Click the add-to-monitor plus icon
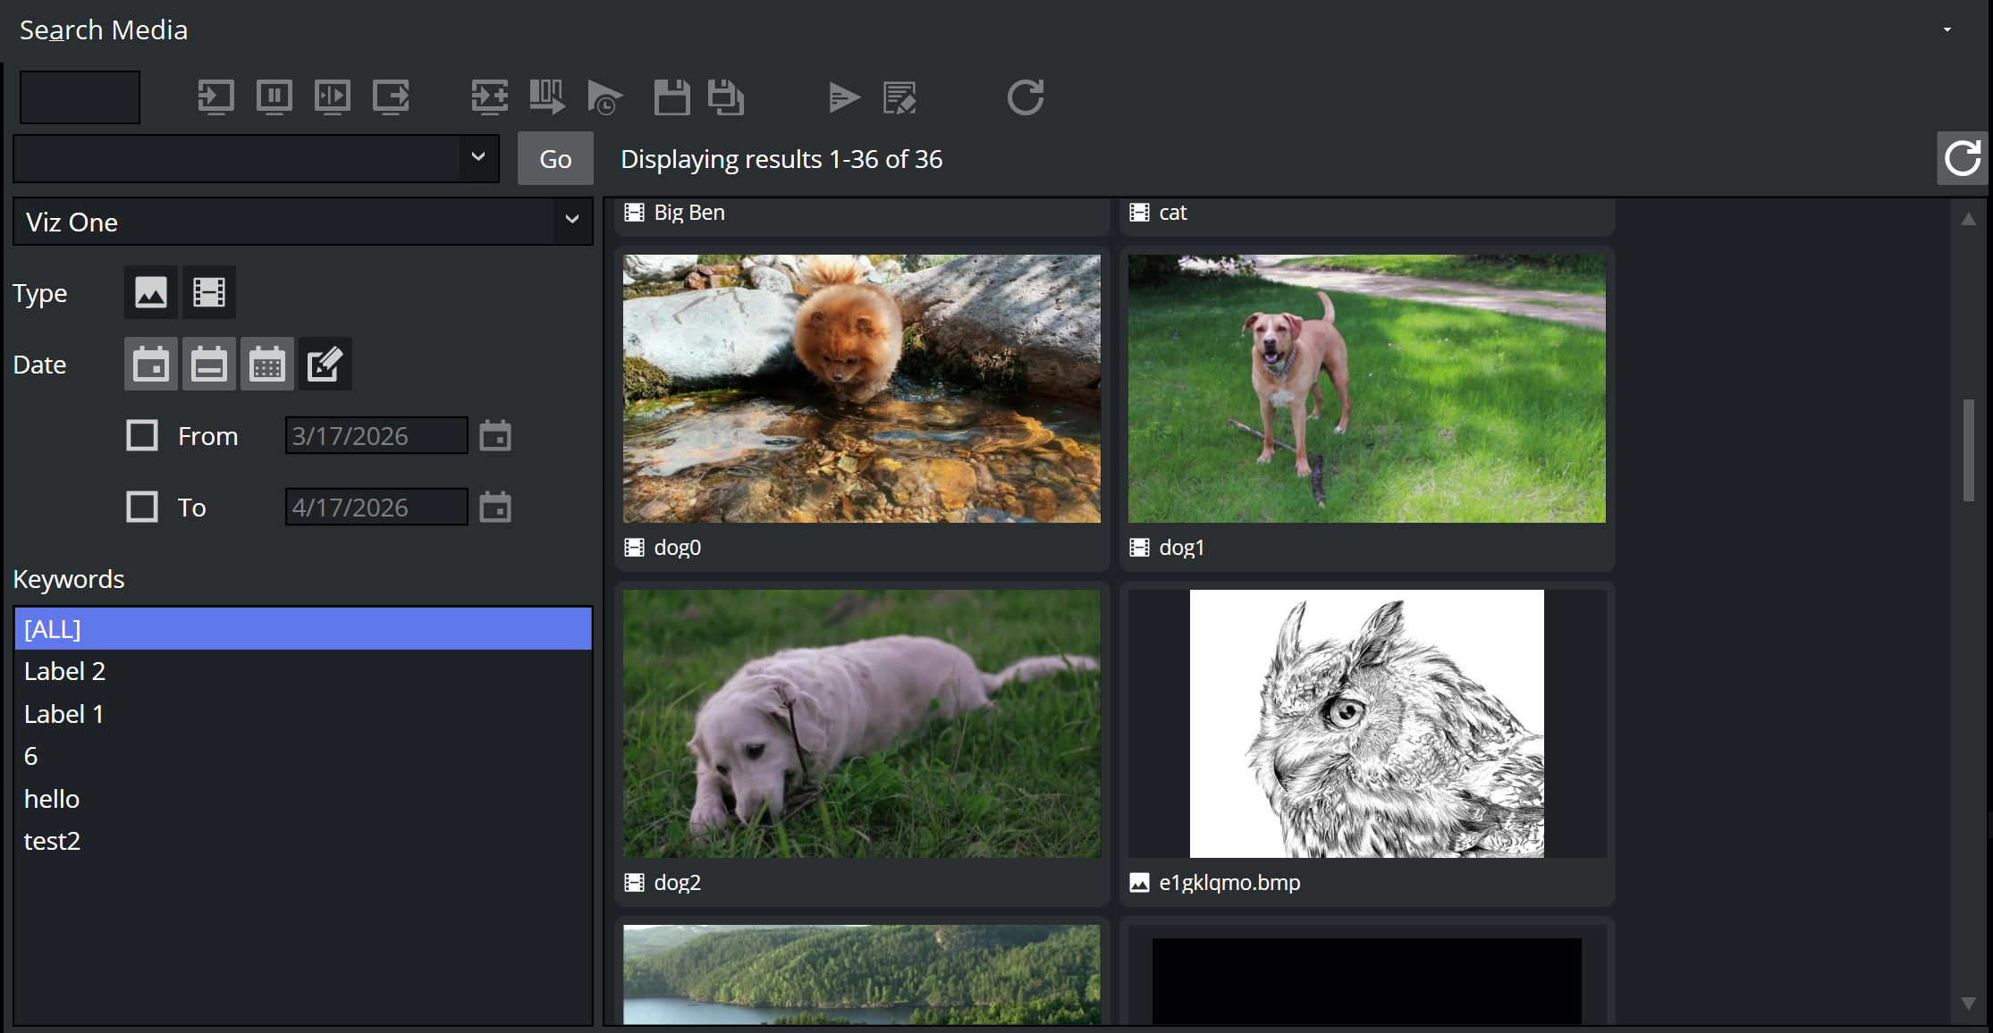This screenshot has width=1993, height=1033. (x=489, y=97)
